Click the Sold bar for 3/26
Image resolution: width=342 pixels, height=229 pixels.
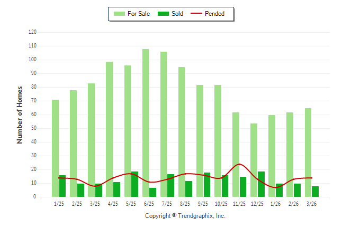pyautogui.click(x=315, y=192)
